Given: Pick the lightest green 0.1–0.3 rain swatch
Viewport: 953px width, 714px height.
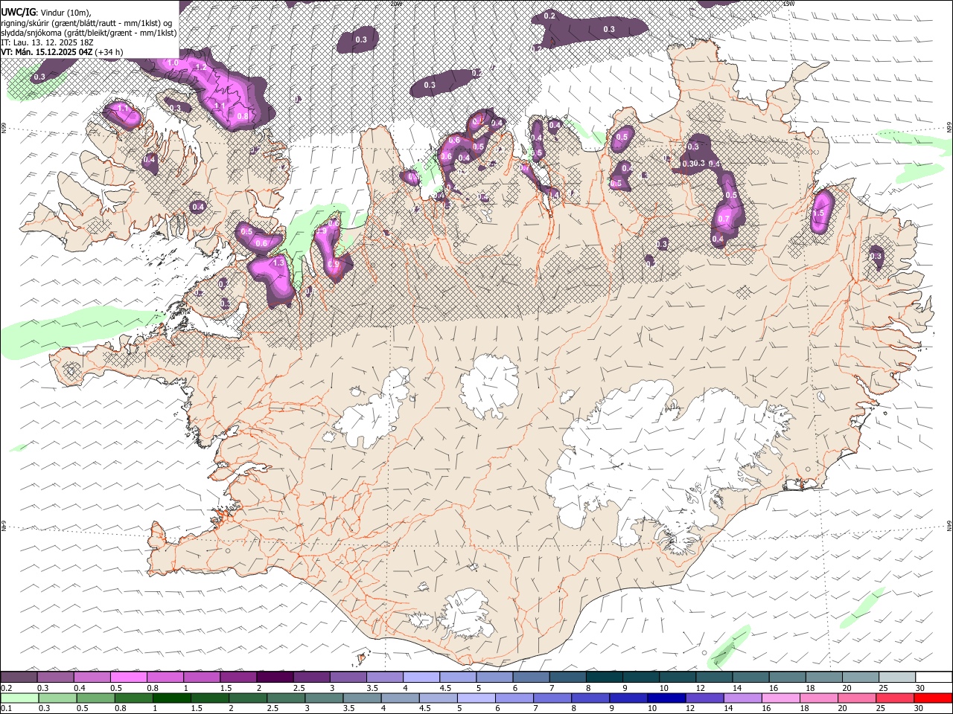Looking at the screenshot, I should click(x=19, y=698).
